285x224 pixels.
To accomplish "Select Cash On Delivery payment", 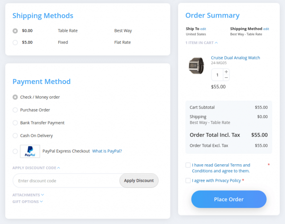I will coord(15,136).
